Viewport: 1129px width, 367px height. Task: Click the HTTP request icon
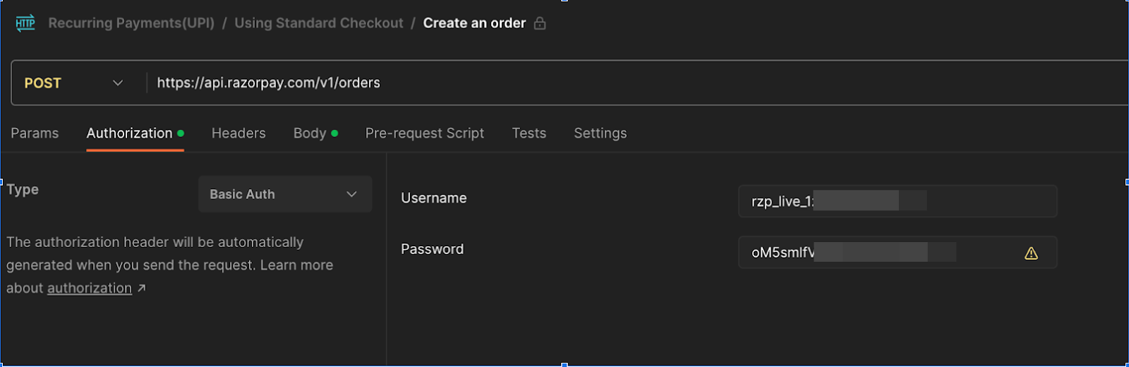coord(25,23)
